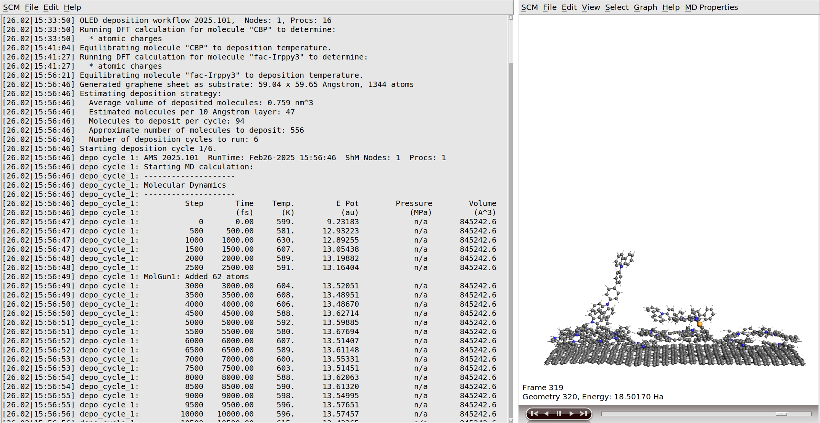Screen dimensions: 820x423
Task: Open File menu in movie window
Action: pos(549,7)
